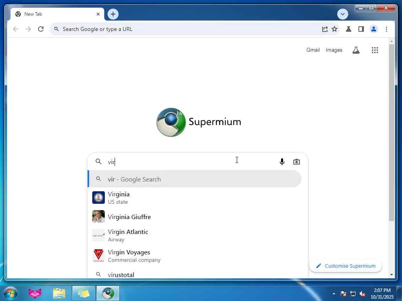This screenshot has width=402, height=301.
Task: Open network status tray icon
Action: point(353,294)
